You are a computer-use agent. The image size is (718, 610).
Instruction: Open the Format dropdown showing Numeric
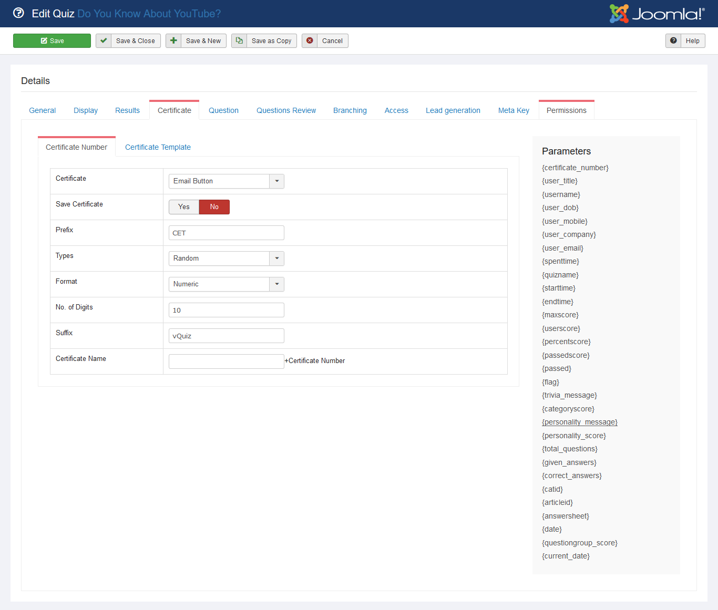point(226,284)
